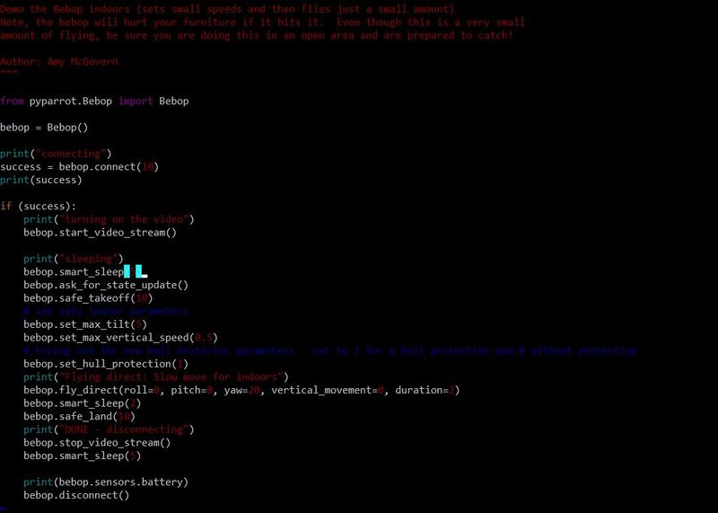The width and height of the screenshot is (718, 513).
Task: Select the print("connecting") statement
Action: click(x=56, y=154)
